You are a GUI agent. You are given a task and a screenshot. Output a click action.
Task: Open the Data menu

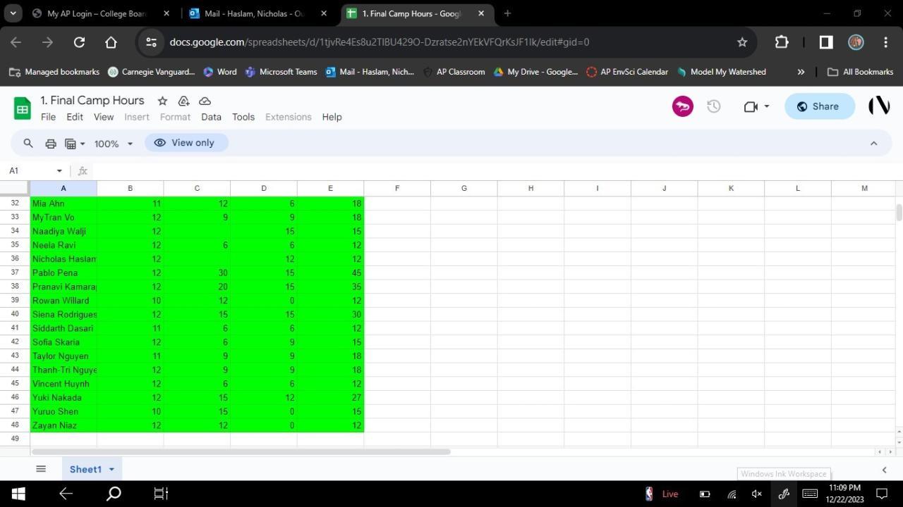point(211,117)
